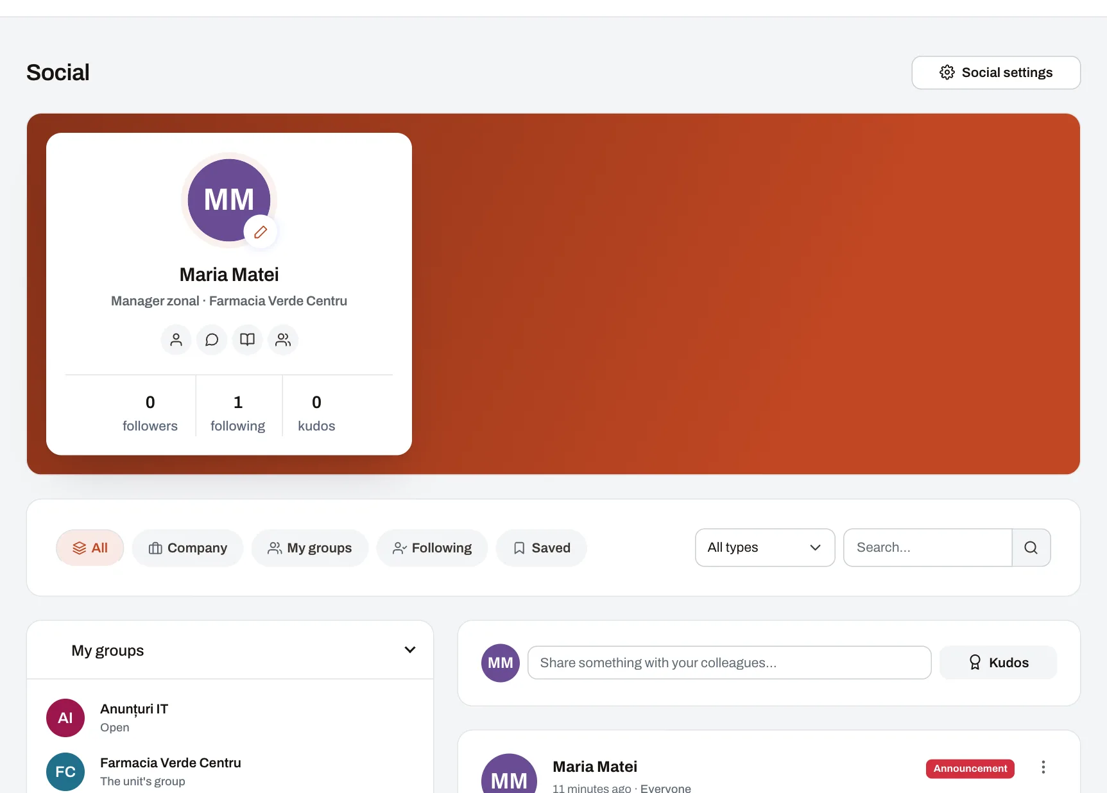Collapse the My groups panel
This screenshot has width=1107, height=793.
(410, 650)
